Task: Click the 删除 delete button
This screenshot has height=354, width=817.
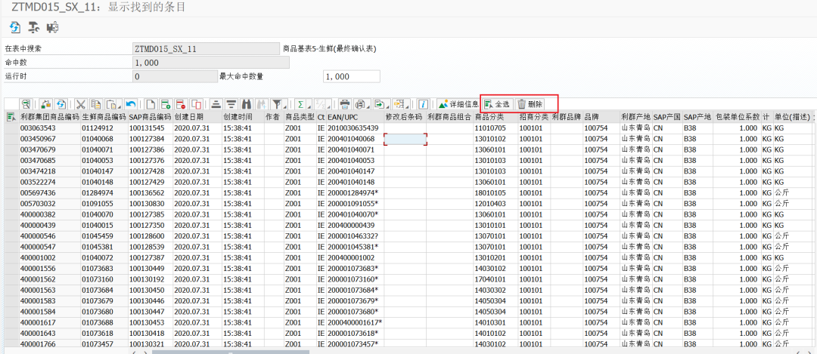Action: pyautogui.click(x=530, y=104)
